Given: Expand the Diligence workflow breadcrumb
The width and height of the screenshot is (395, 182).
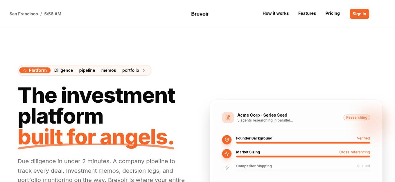Looking at the screenshot, I should pos(63,70).
